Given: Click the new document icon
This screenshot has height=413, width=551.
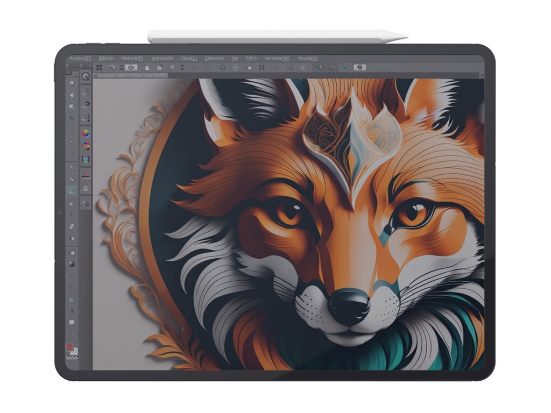Looking at the screenshot, I should [x=147, y=67].
